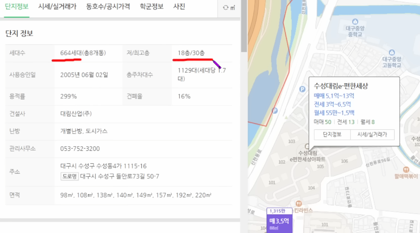Click the 전세 3억~6.5억 price link
Screen dimensions: 420x233
click(x=332, y=104)
